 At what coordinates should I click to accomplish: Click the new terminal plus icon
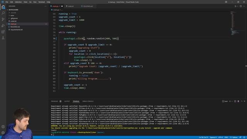(x=230, y=101)
